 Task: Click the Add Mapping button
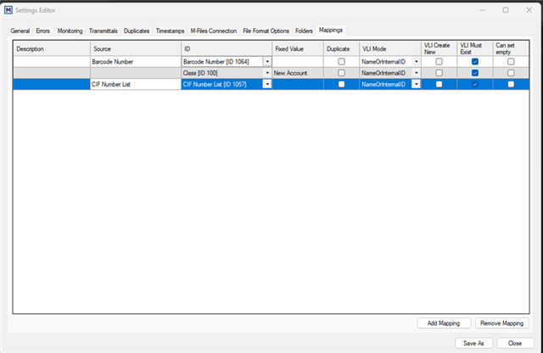pos(444,323)
